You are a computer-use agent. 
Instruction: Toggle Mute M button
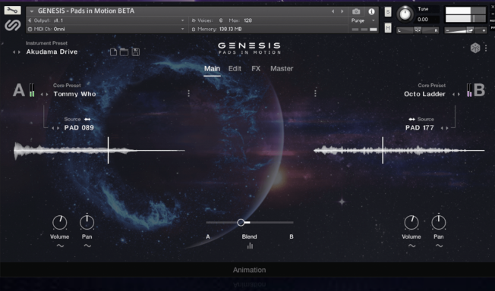coord(388,28)
